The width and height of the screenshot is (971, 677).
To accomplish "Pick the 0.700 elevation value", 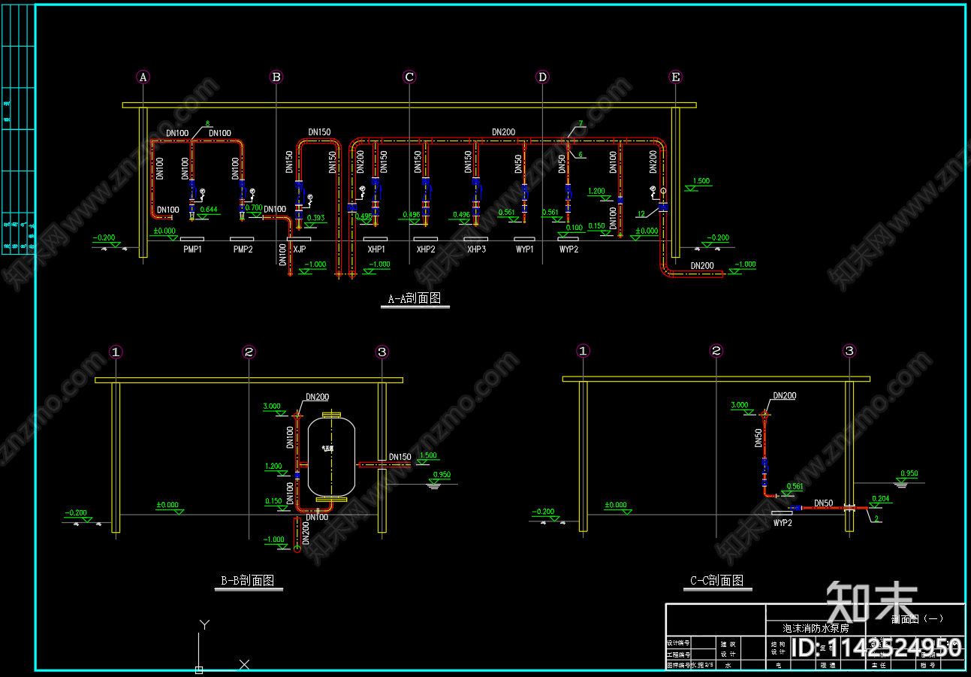I will point(254,207).
